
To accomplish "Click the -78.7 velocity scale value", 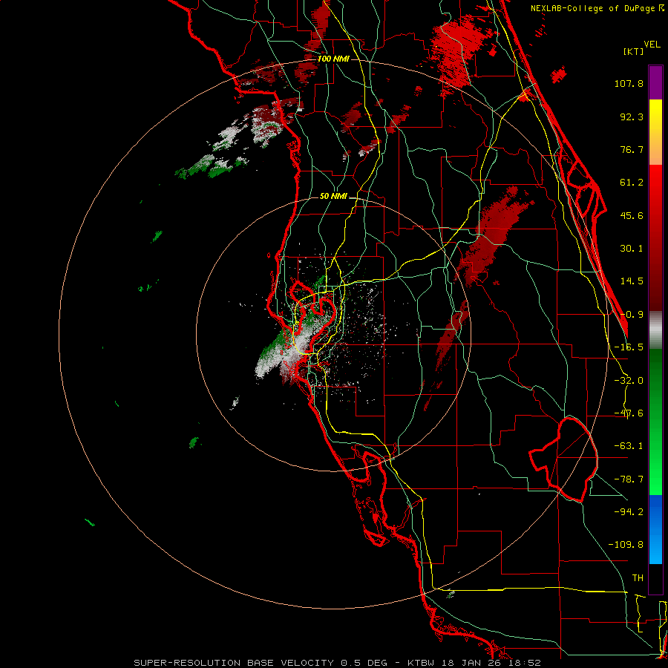I will click(x=629, y=479).
